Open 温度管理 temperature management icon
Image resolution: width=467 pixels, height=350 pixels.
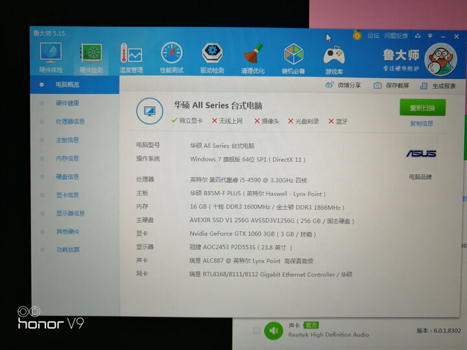(131, 58)
